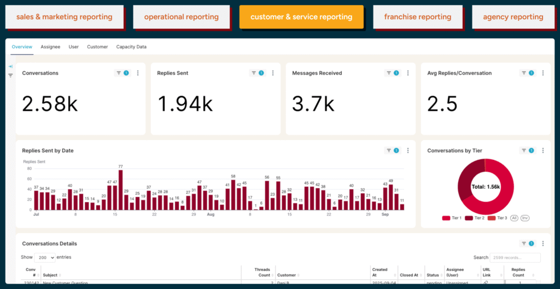Open the dashboard filter icon in left rail
Image resolution: width=560 pixels, height=289 pixels.
click(10, 76)
